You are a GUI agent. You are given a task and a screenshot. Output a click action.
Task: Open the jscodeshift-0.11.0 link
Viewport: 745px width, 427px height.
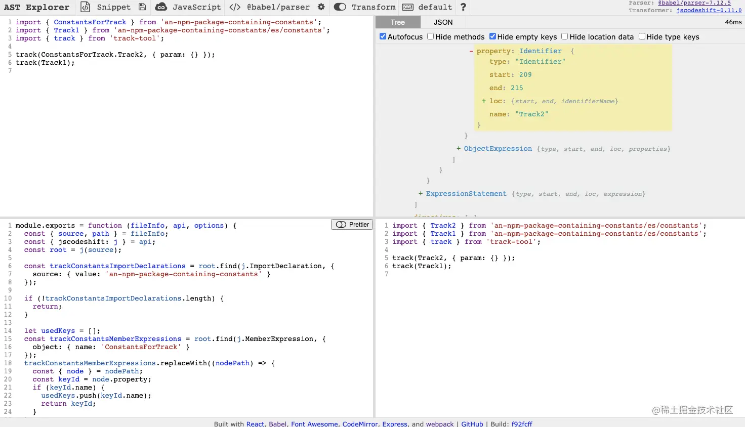point(709,10)
